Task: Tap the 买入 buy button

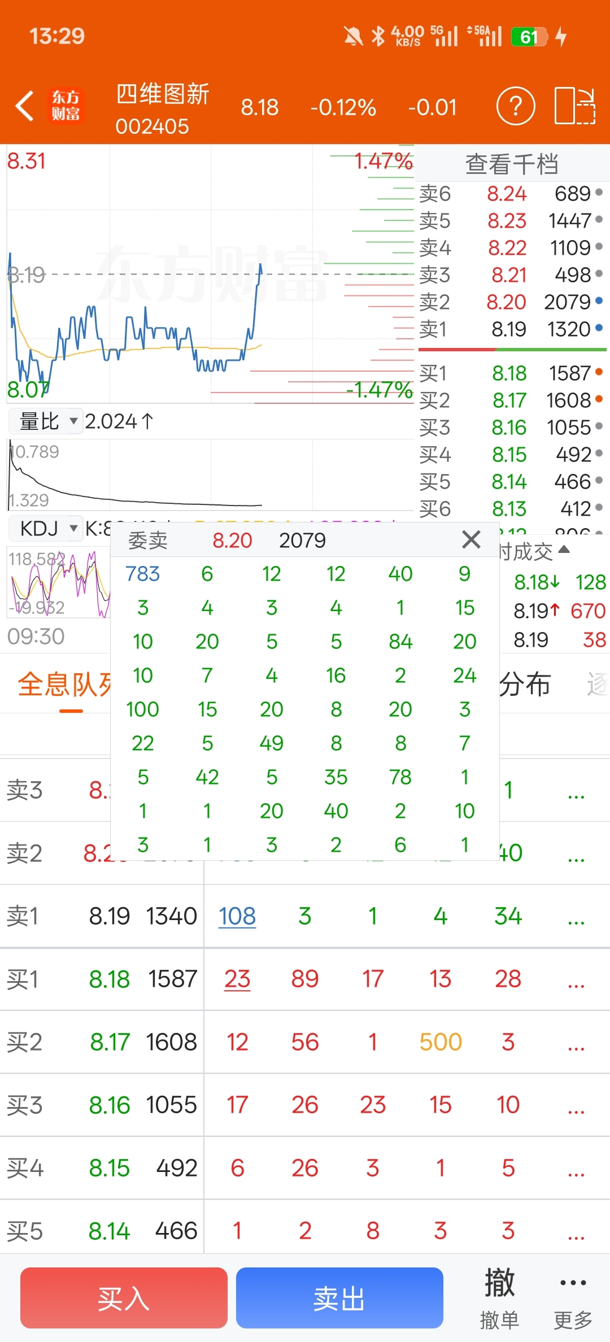Action: click(x=124, y=1298)
